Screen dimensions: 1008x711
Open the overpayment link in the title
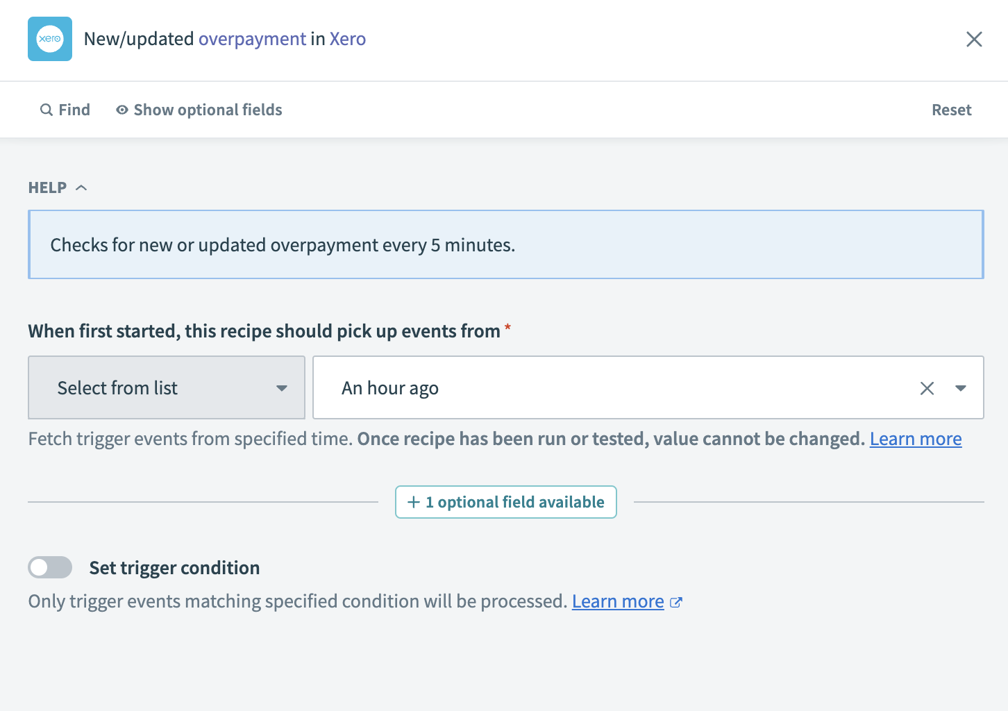[x=252, y=39]
